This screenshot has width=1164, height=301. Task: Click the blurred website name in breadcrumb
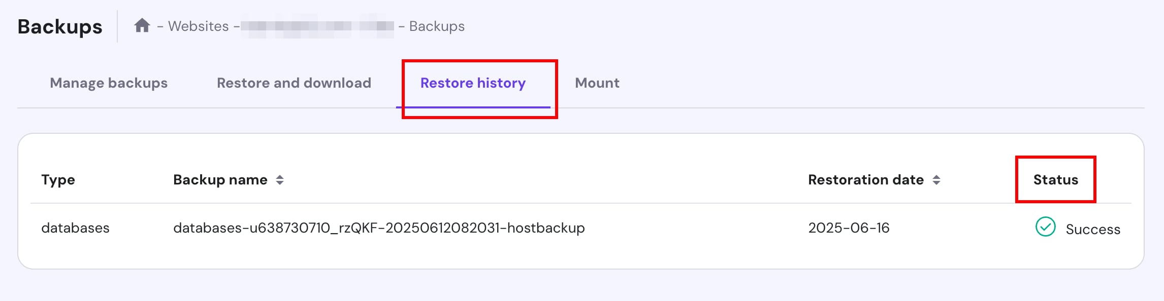(x=317, y=26)
